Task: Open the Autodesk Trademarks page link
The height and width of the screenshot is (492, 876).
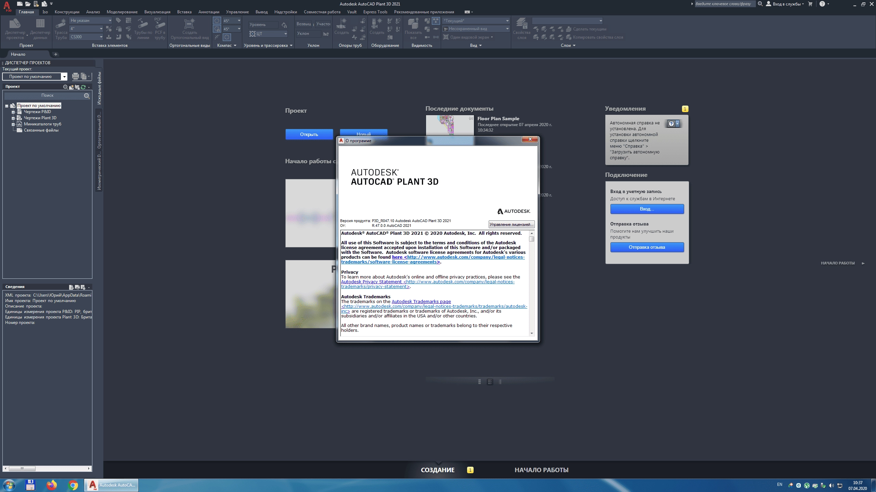Action: 421,302
